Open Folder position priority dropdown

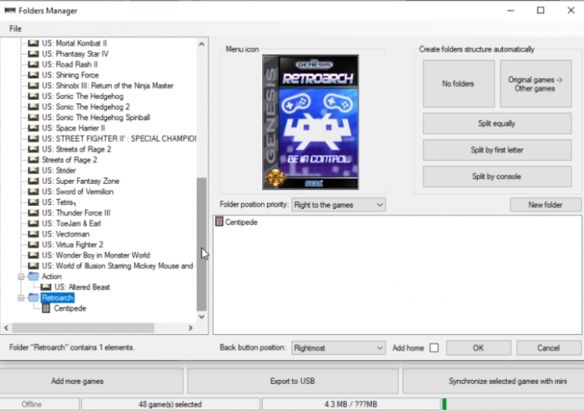coord(338,205)
